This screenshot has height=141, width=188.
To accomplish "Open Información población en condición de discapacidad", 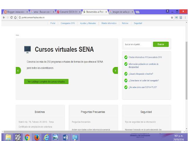I will point(144,66).
